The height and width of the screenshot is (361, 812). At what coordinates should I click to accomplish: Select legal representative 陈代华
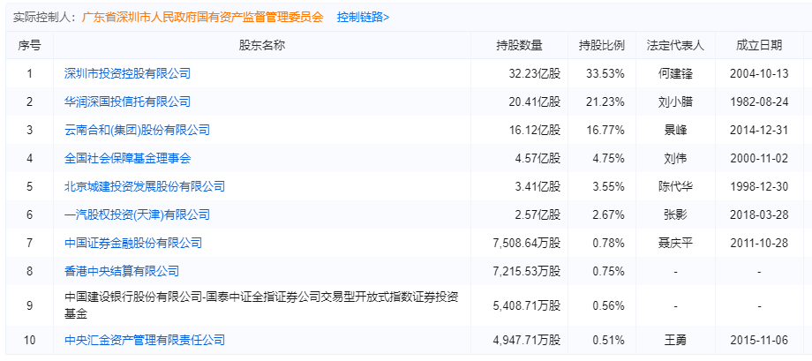[675, 186]
